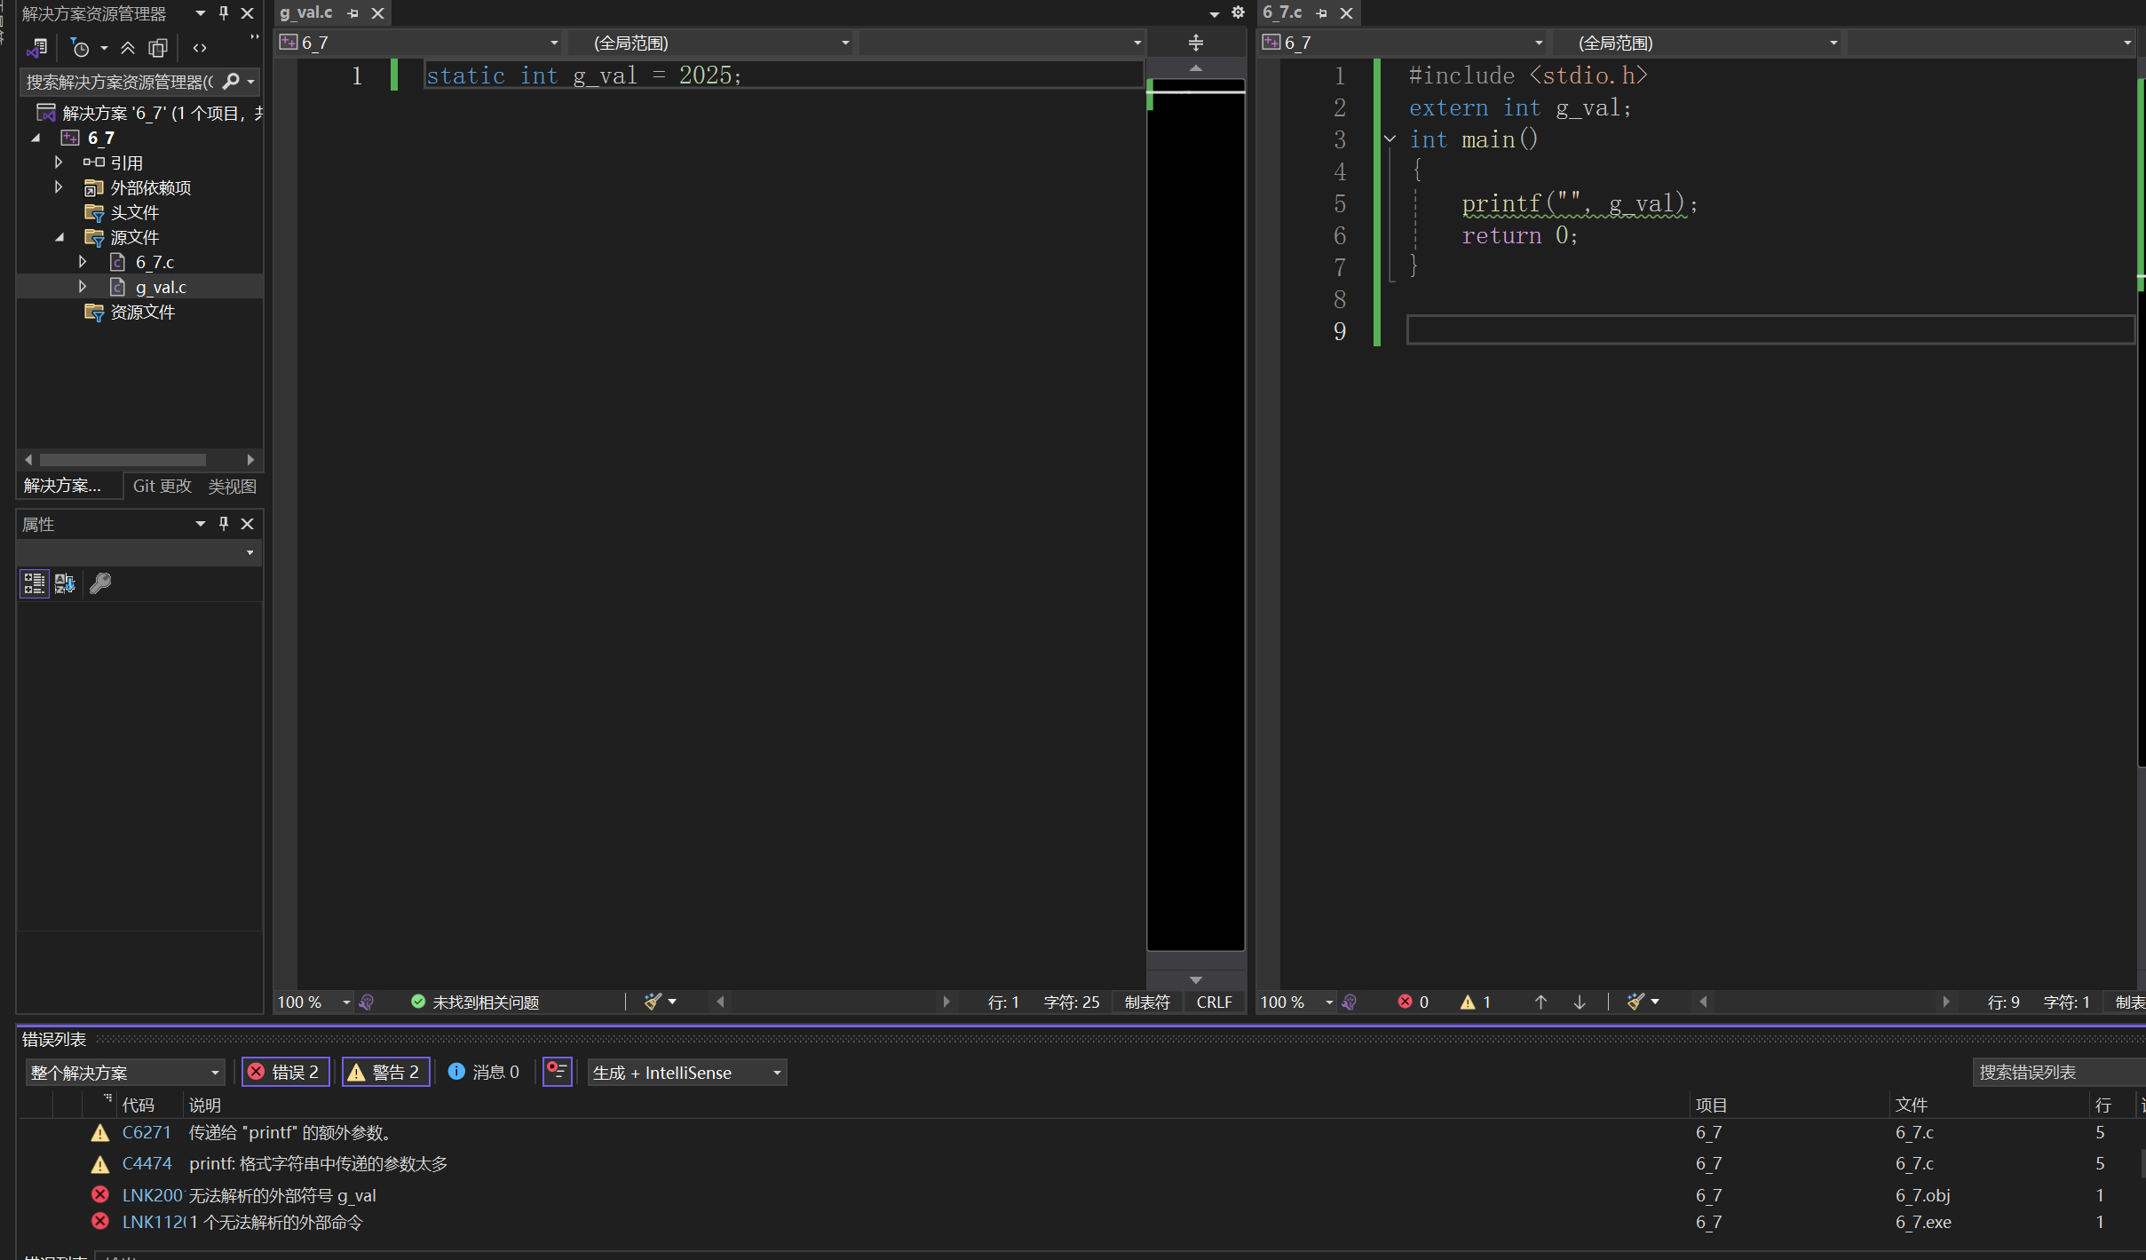
Task: Toggle the 错误 2 errors filter
Action: (x=285, y=1072)
